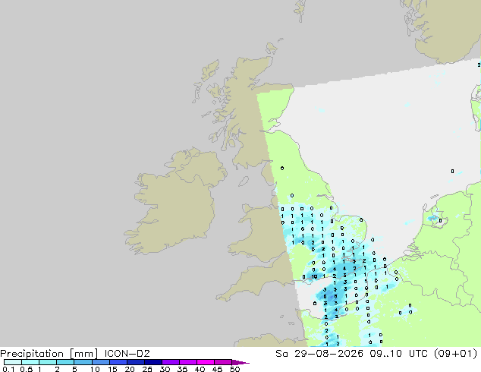
Task: Click the legend tick label '20'
Action: pos(130,369)
